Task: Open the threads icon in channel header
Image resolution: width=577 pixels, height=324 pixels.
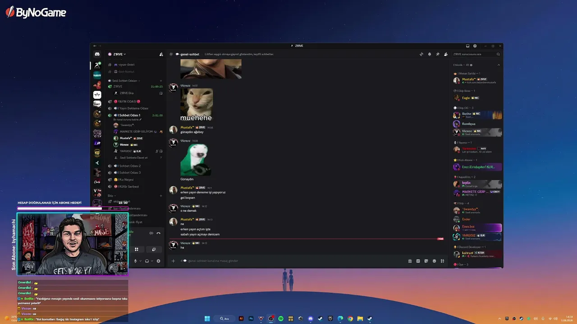Action: coord(421,54)
